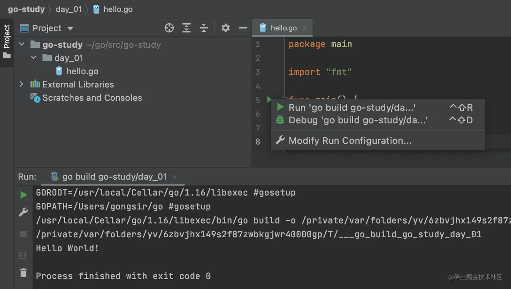Click the 'Hello World!' output line
Image resolution: width=511 pixels, height=289 pixels.
68,248
